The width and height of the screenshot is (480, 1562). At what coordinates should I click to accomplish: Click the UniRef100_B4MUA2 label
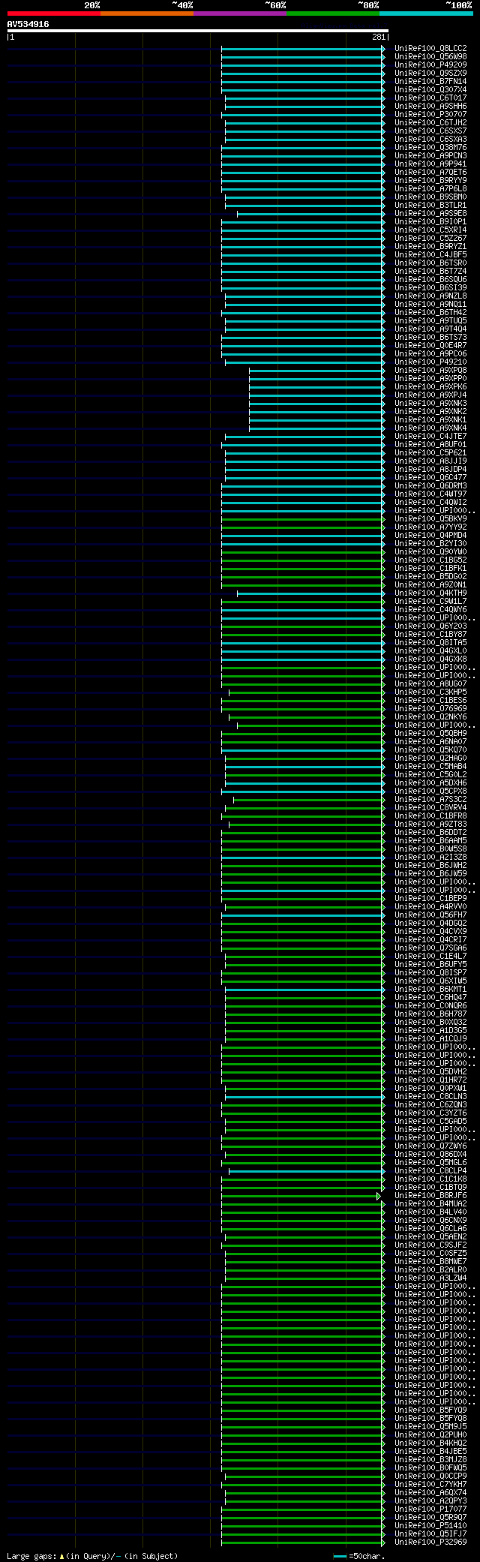[430, 1203]
